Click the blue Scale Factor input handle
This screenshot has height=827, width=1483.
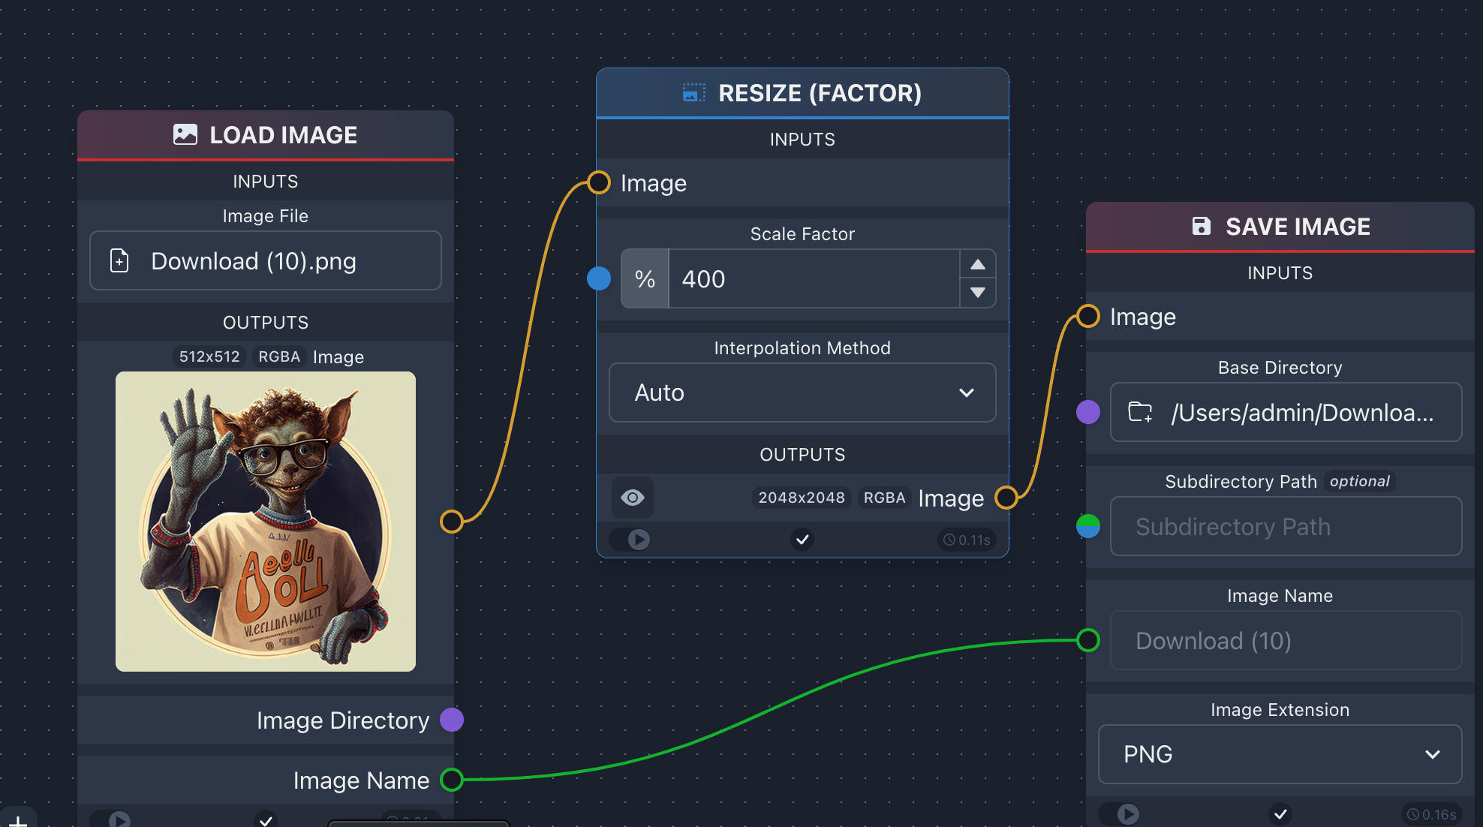pyautogui.click(x=599, y=278)
